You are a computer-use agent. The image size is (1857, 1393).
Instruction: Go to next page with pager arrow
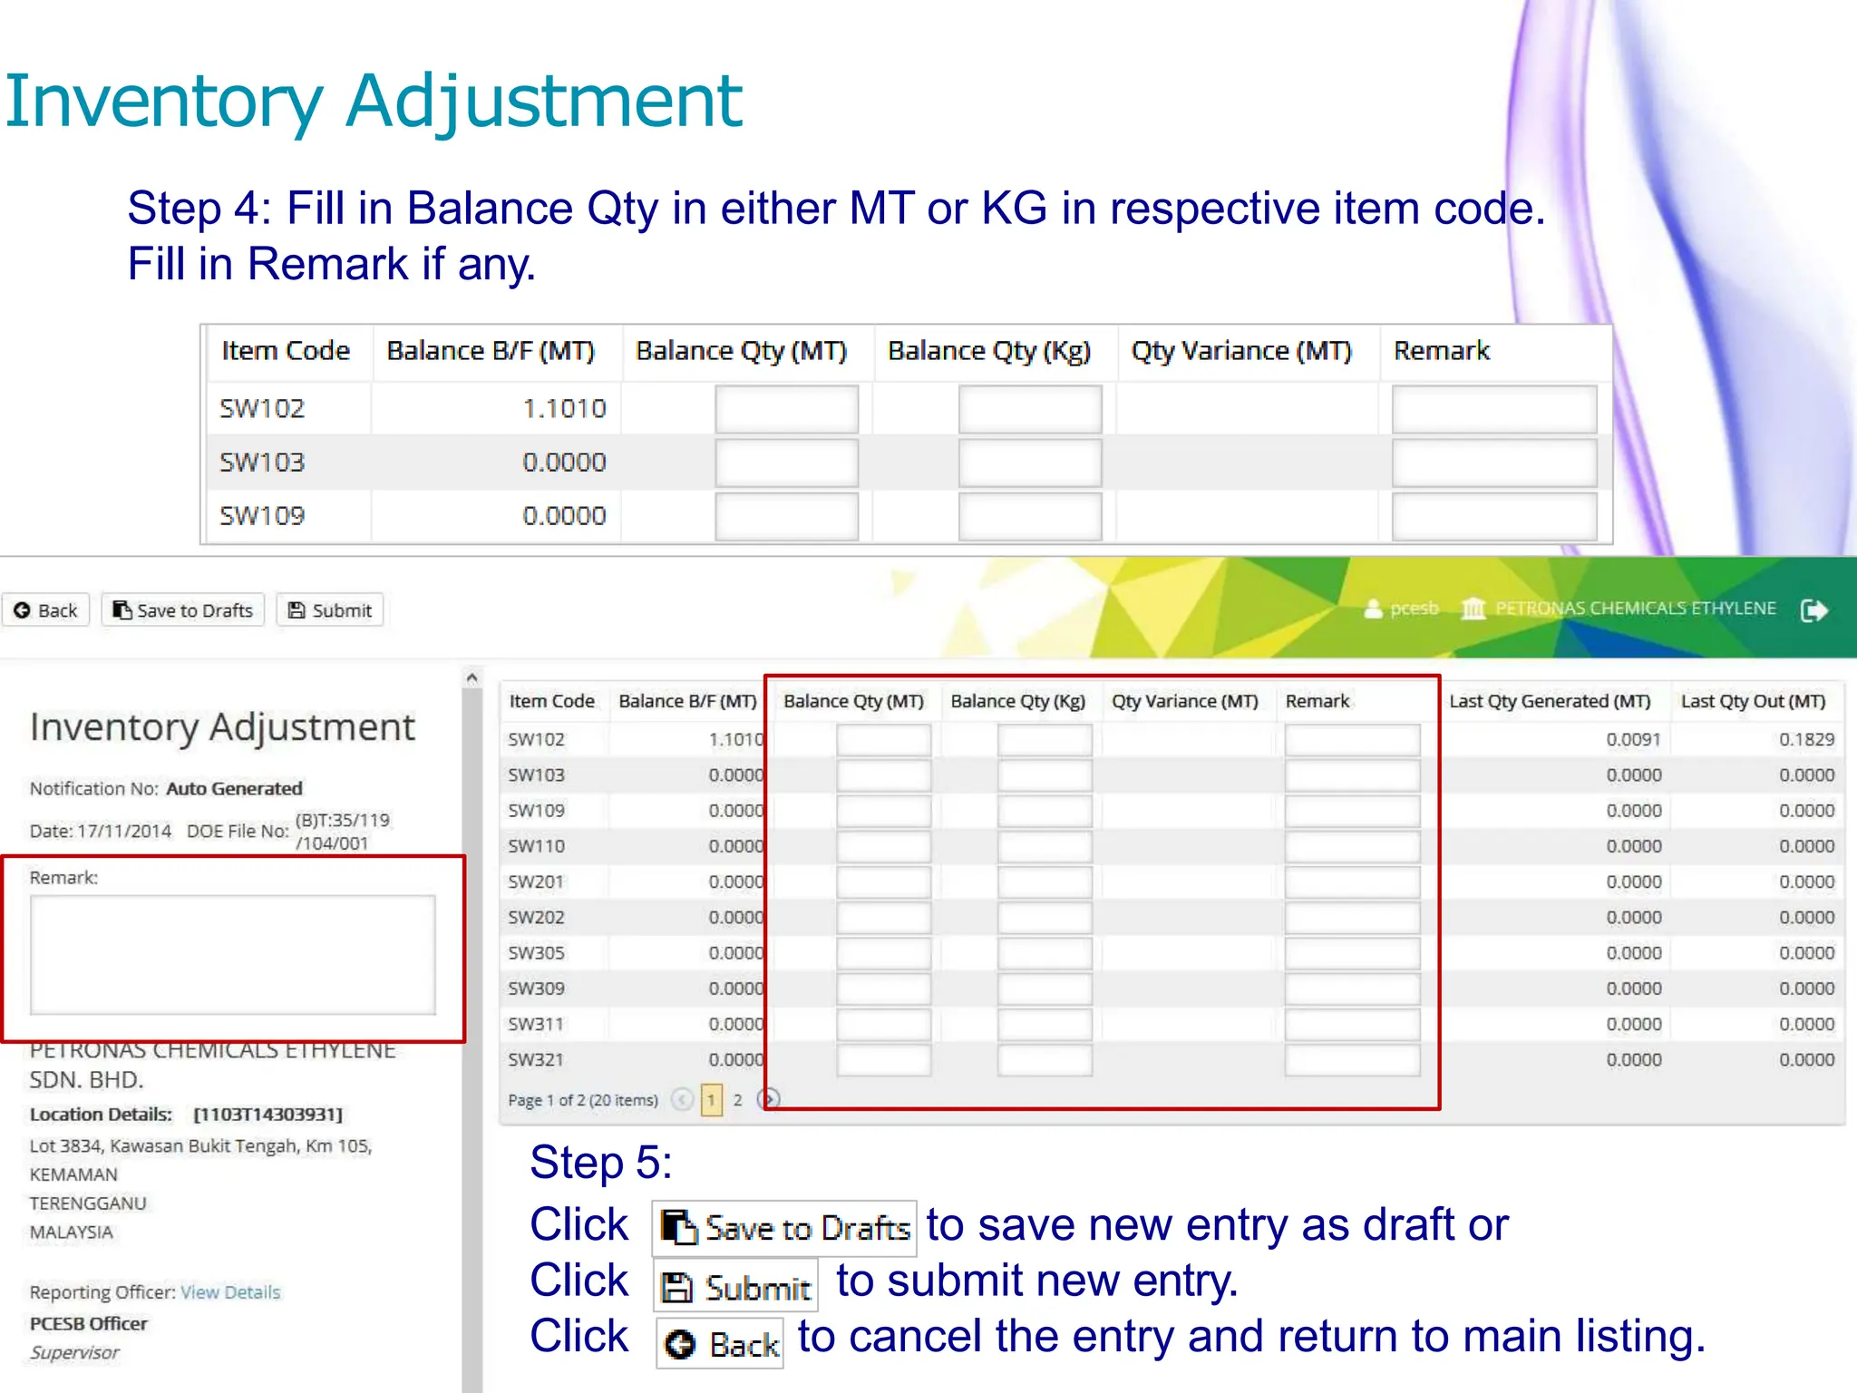coord(770,1100)
